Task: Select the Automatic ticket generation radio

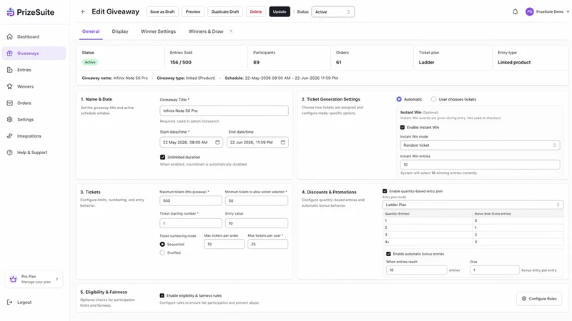Action: (x=399, y=99)
